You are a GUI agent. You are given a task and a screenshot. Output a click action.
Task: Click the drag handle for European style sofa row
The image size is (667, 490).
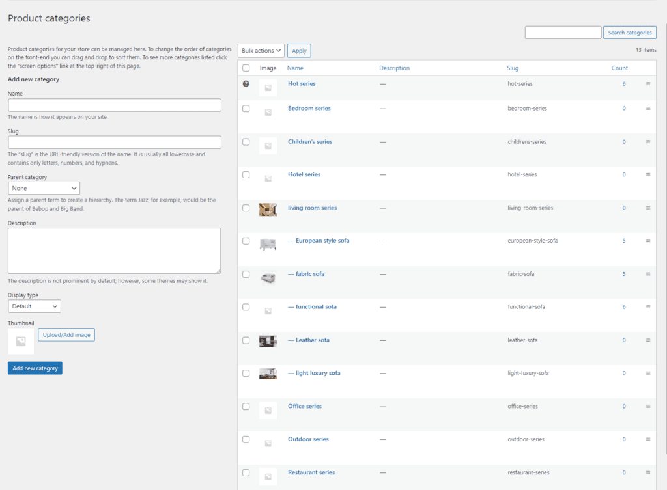648,241
